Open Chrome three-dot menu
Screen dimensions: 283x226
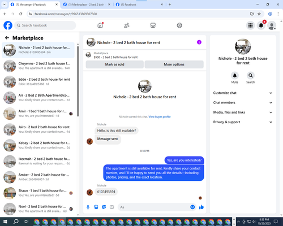[278, 14]
